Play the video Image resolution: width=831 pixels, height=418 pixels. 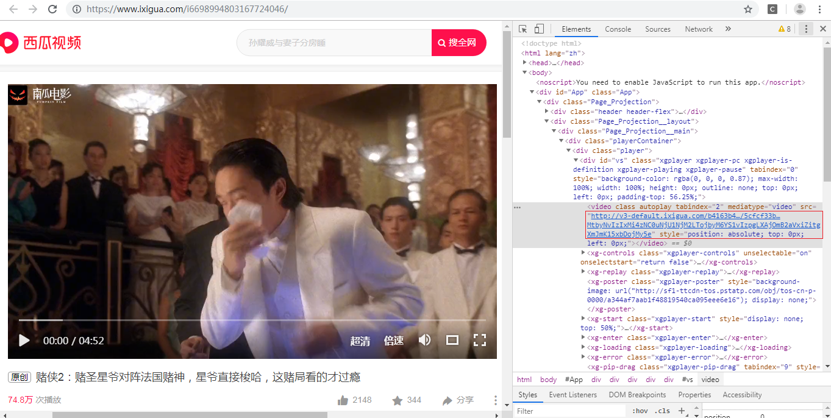pos(24,341)
